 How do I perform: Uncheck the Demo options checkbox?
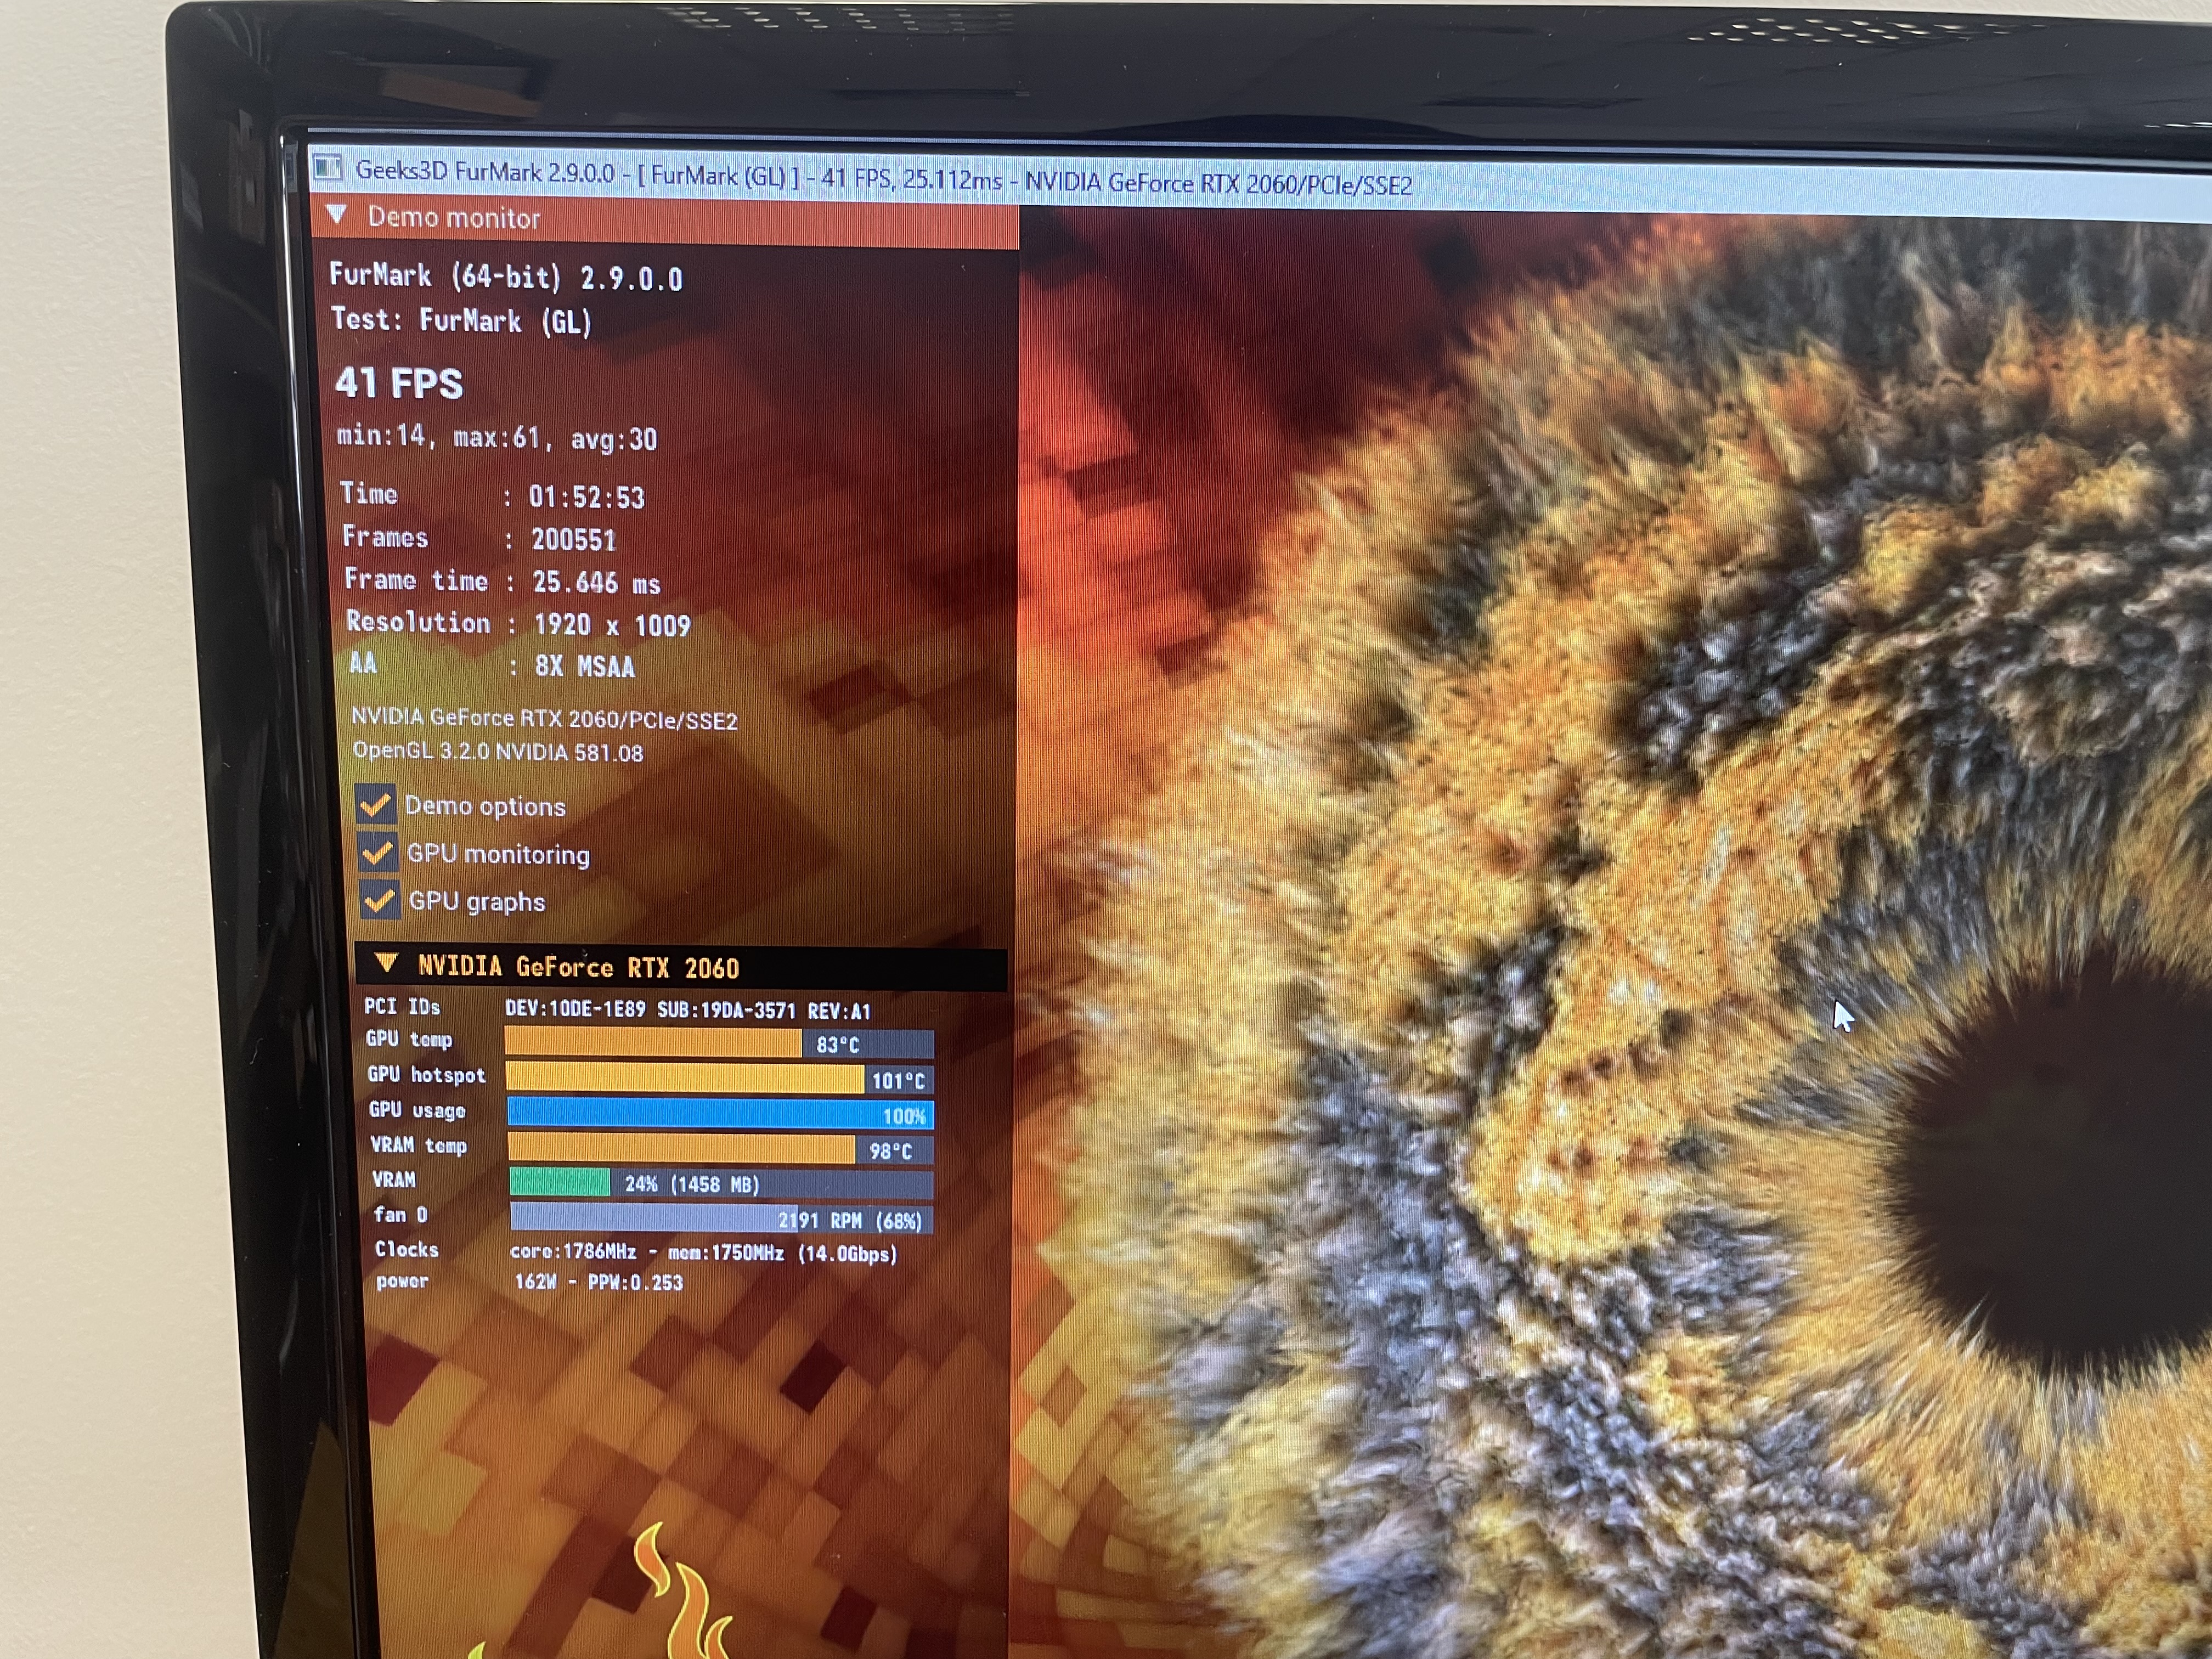(x=375, y=804)
